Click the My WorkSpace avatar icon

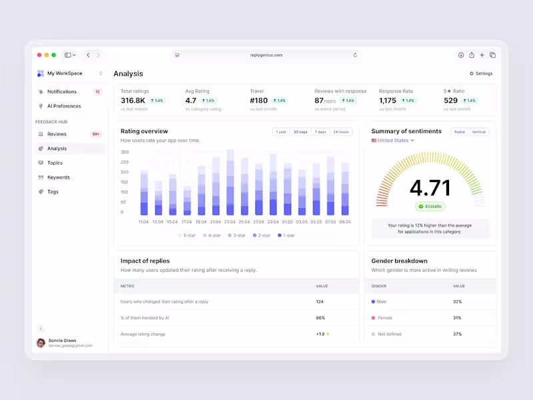coord(41,73)
